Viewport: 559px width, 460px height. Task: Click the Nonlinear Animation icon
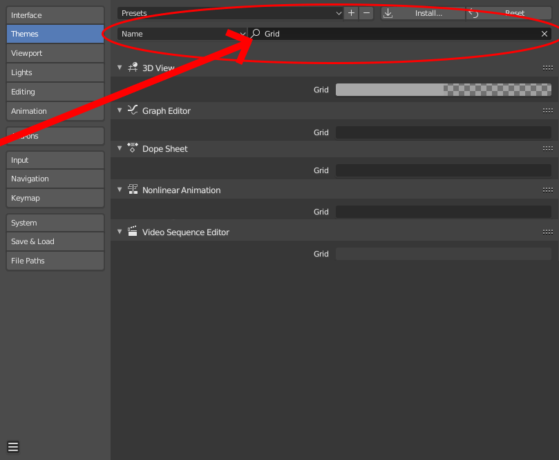click(133, 189)
